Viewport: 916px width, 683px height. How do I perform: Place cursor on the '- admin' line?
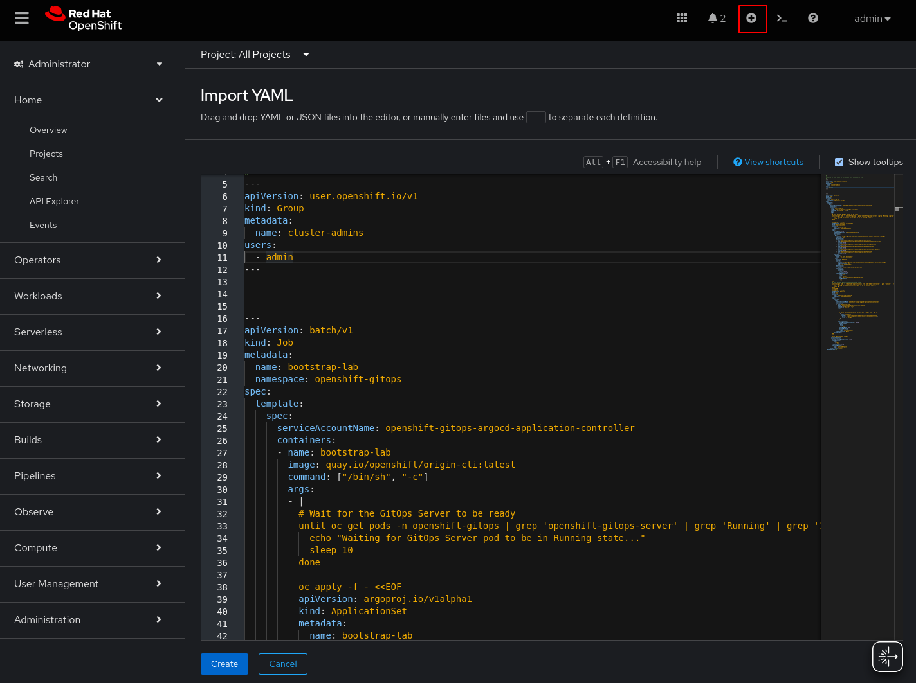pos(274,257)
